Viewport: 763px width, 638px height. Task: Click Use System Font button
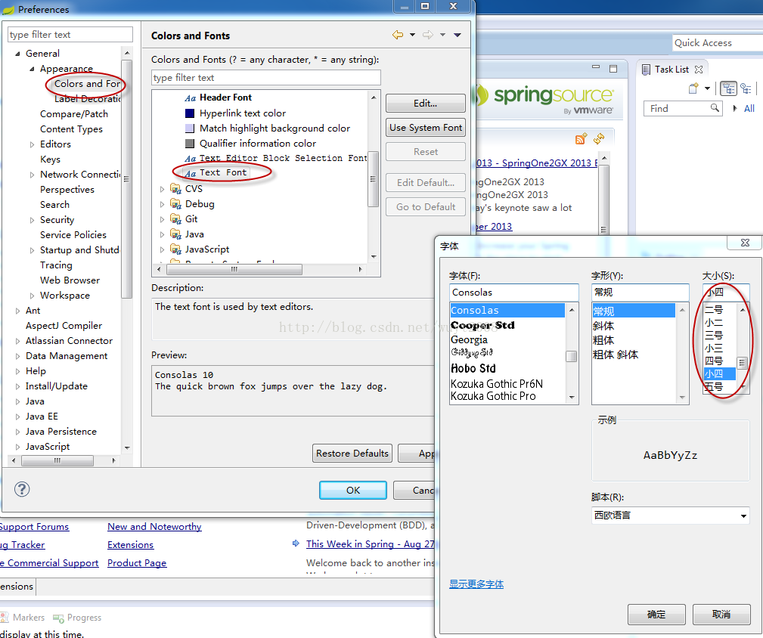425,128
